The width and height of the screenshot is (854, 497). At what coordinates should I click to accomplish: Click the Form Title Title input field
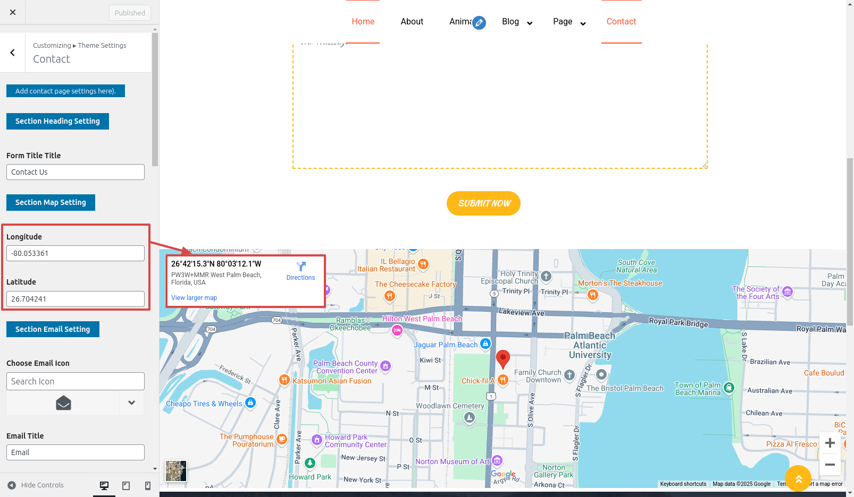pos(76,172)
